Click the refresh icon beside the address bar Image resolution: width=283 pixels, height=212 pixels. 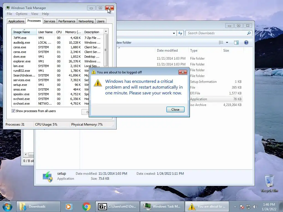pos(180,33)
